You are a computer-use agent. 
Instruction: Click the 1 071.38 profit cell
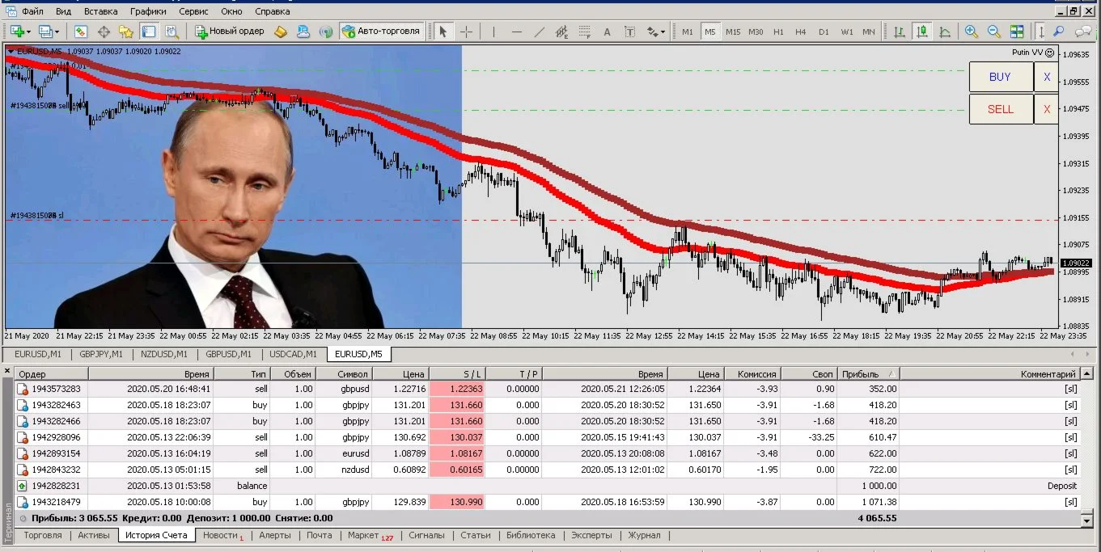(x=870, y=502)
